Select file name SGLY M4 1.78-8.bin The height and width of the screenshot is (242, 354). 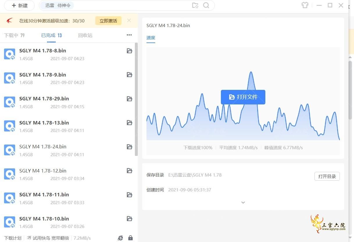pos(43,51)
